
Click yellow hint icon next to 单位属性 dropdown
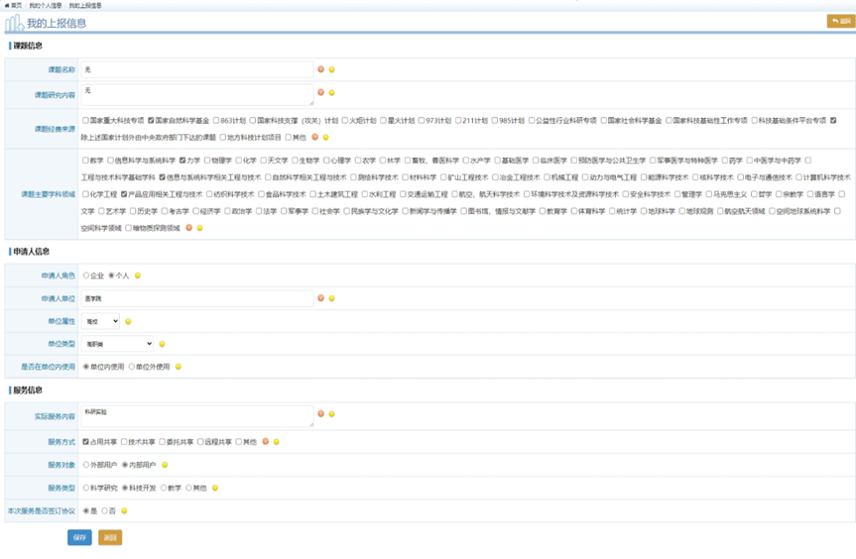tap(128, 321)
